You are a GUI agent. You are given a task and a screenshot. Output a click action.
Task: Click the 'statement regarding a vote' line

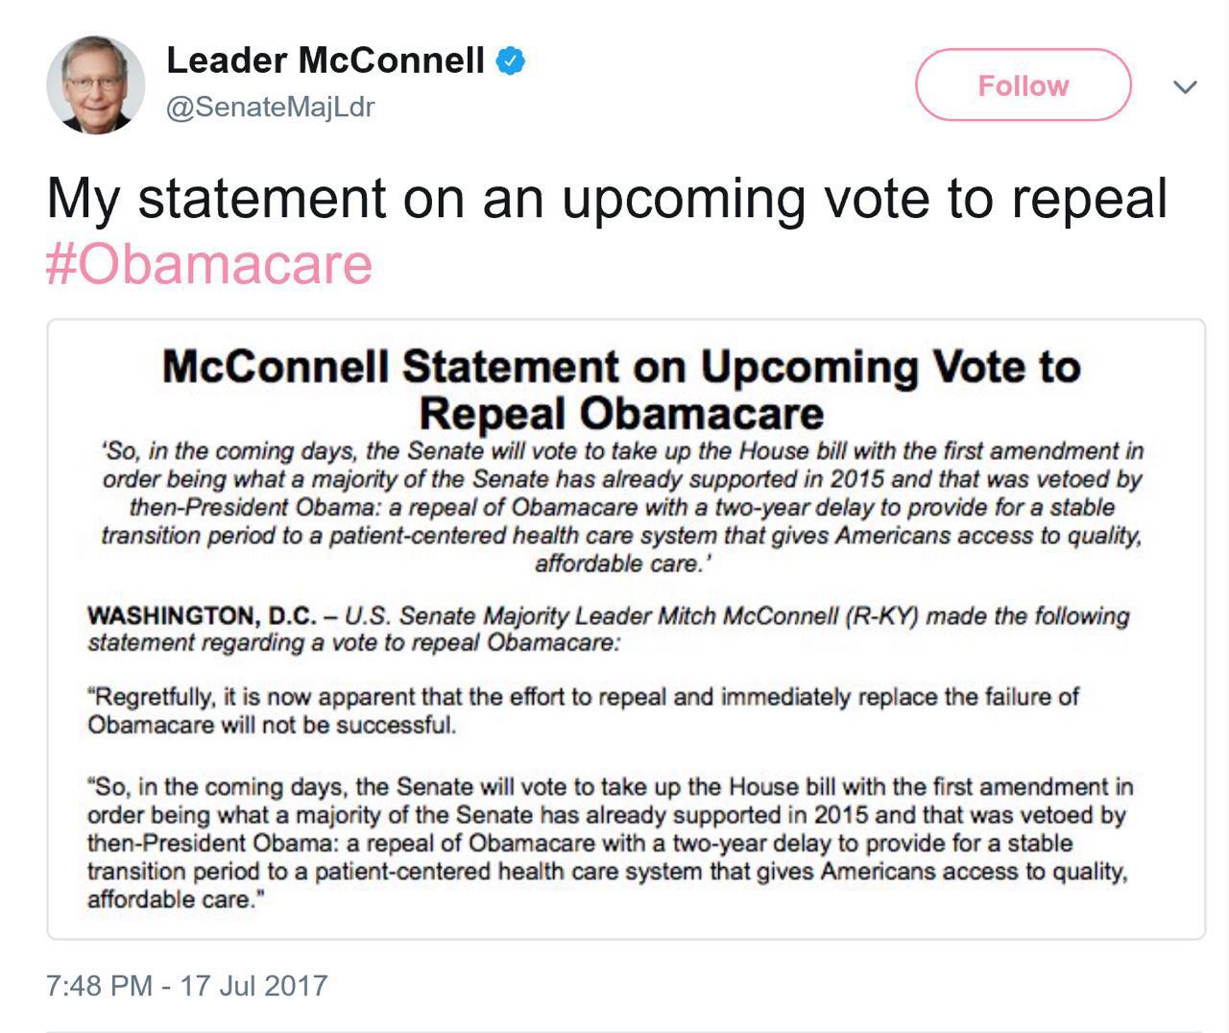(354, 642)
